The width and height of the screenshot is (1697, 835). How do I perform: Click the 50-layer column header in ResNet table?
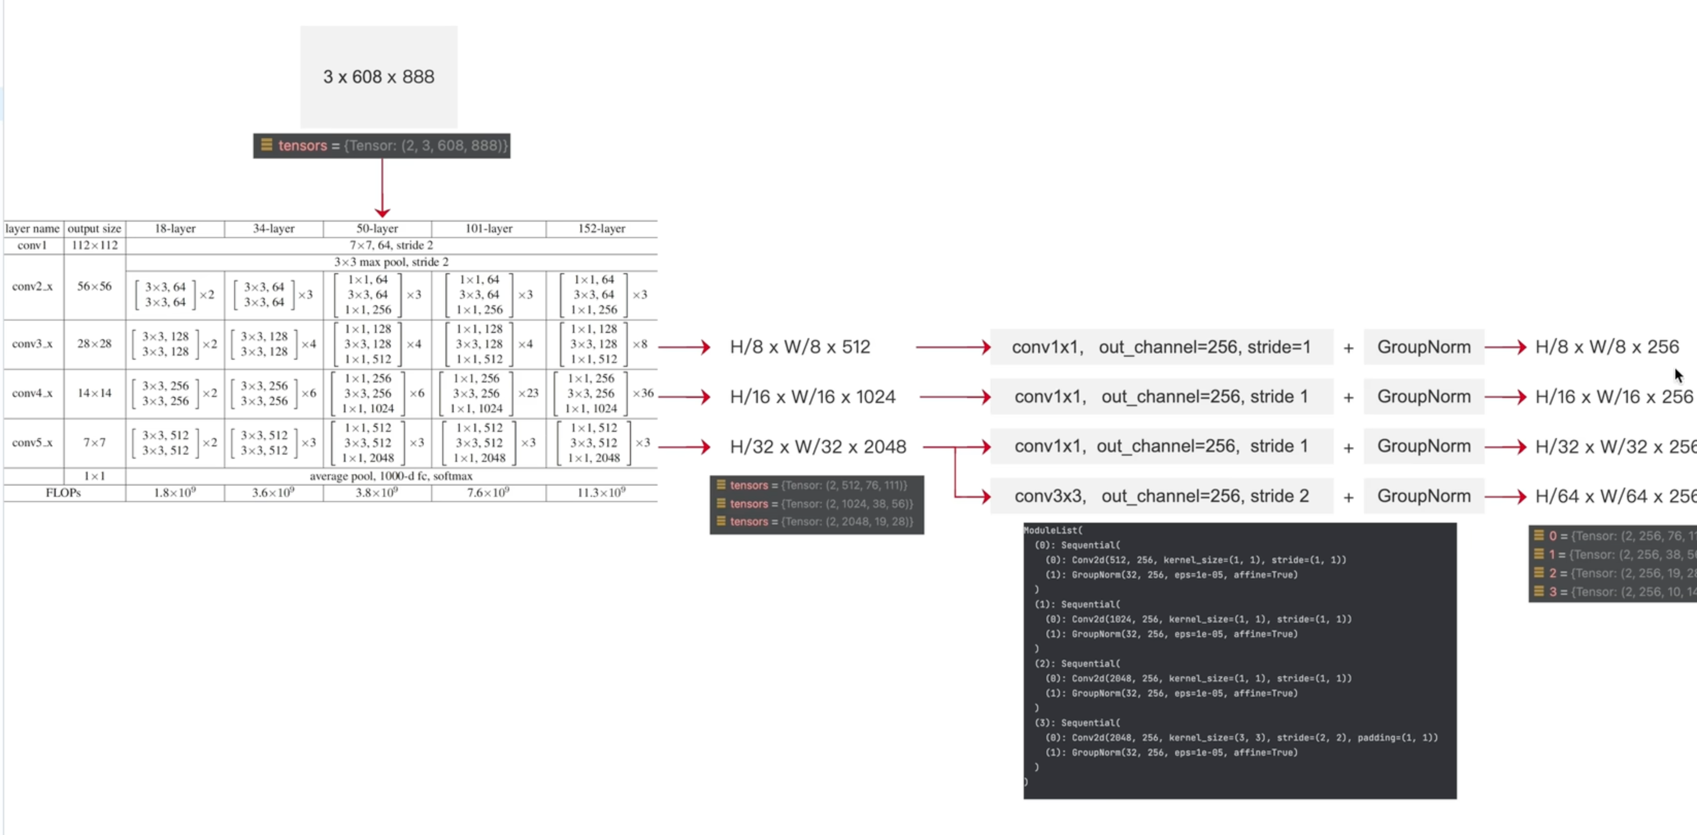tap(377, 228)
